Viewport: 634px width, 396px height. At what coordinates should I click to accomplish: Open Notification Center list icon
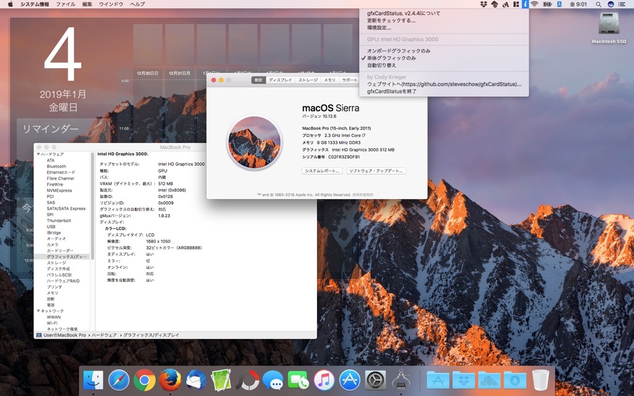622,4
